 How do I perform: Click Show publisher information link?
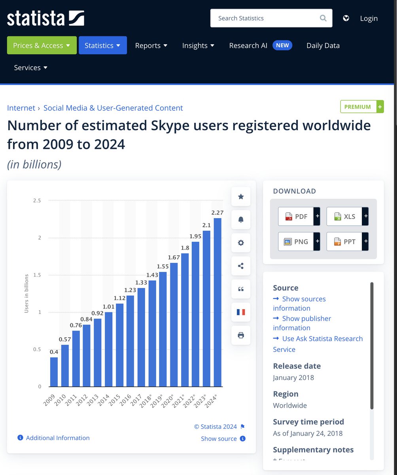tap(302, 323)
